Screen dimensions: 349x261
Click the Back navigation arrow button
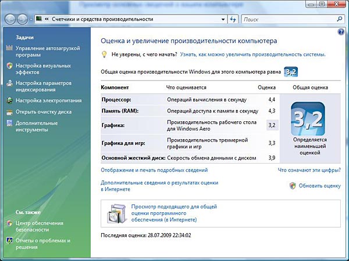(10, 19)
